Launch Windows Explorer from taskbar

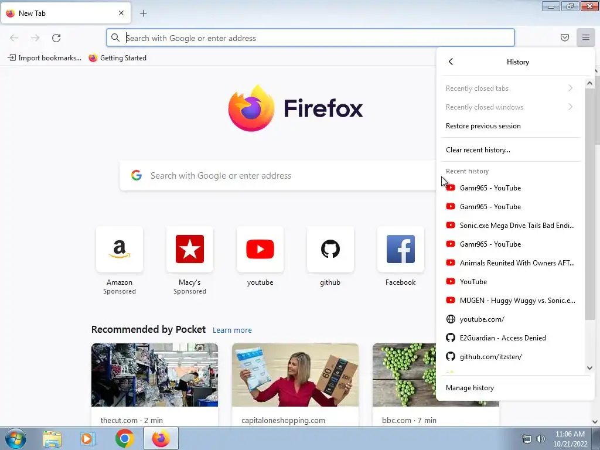coord(52,438)
